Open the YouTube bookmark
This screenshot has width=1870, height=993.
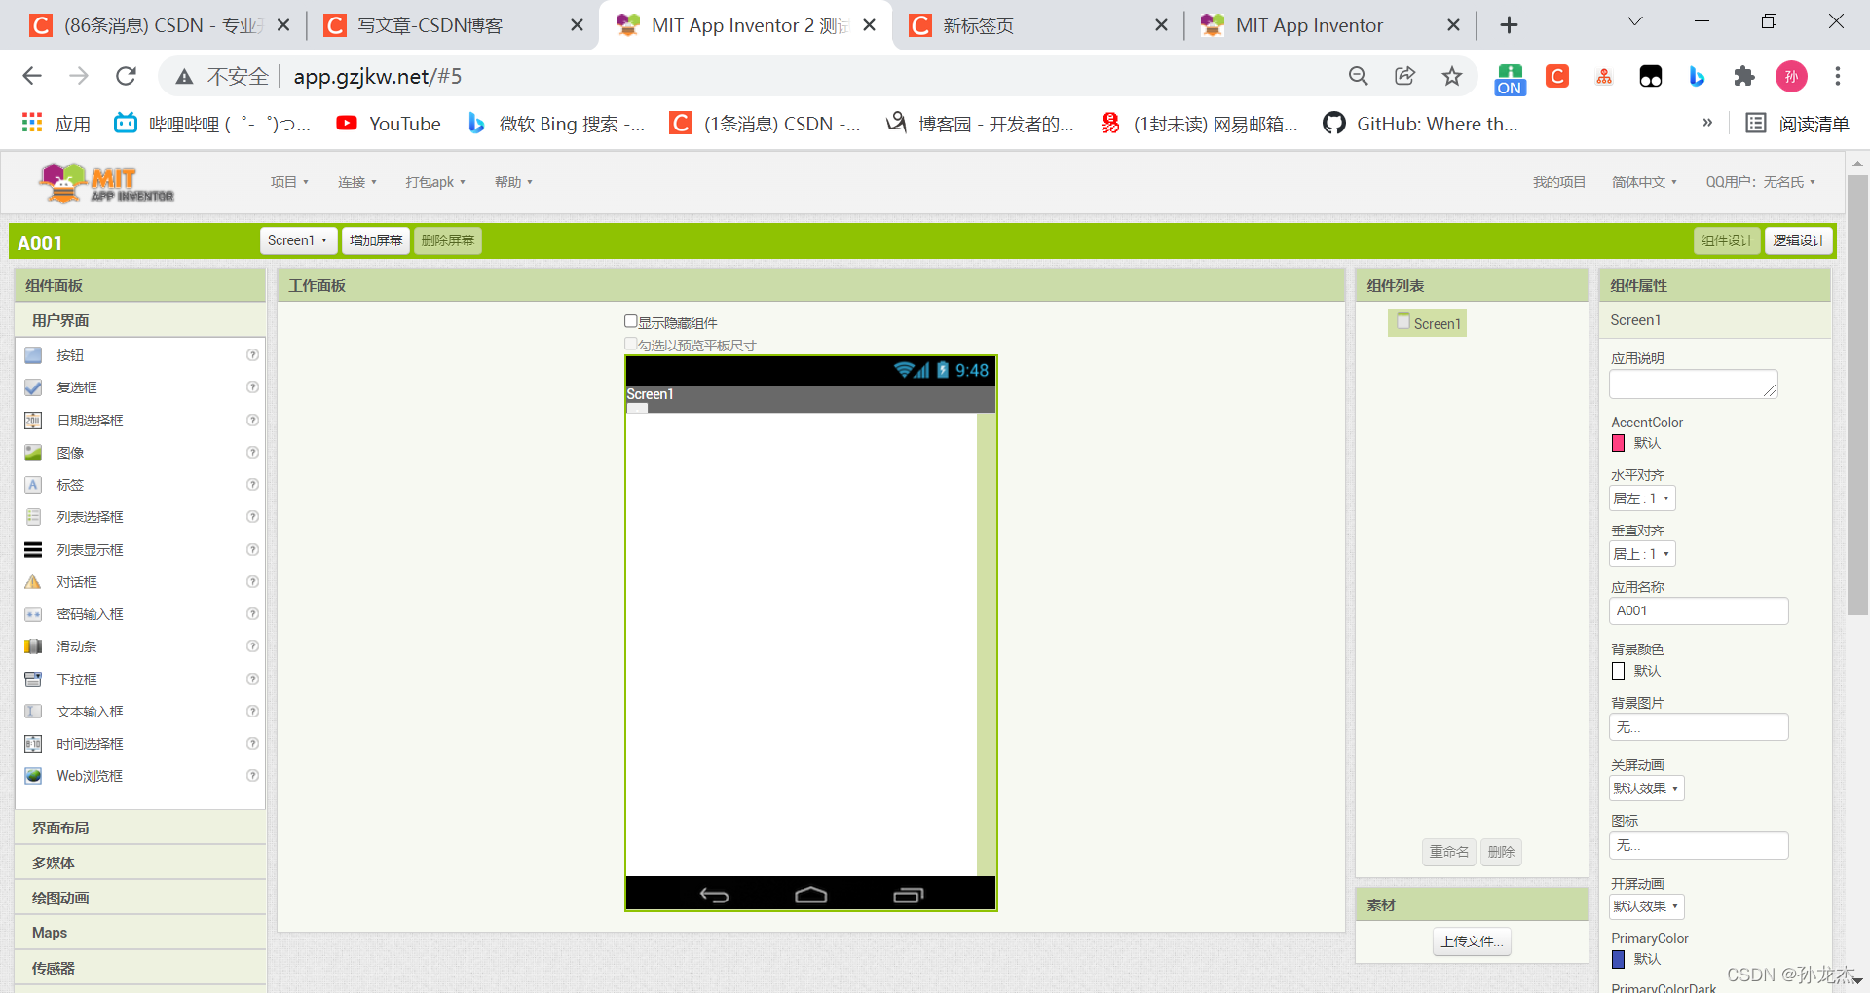tap(389, 124)
